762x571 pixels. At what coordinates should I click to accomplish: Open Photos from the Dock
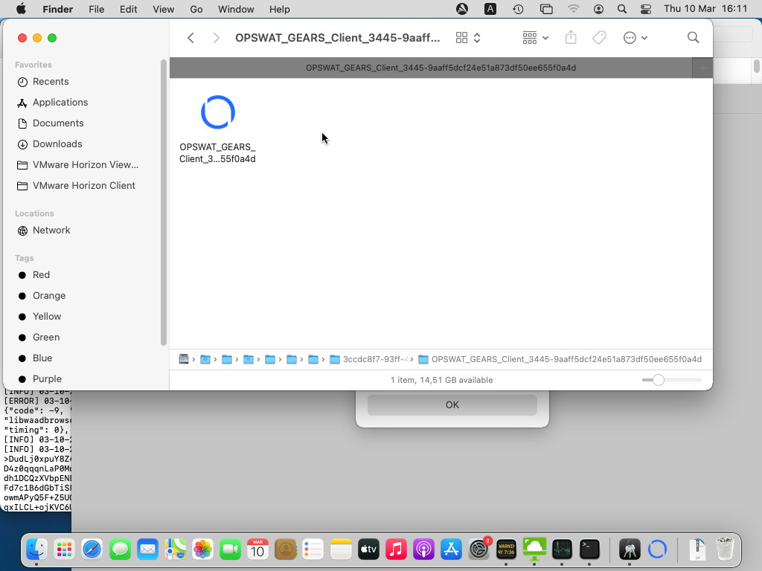coord(202,549)
